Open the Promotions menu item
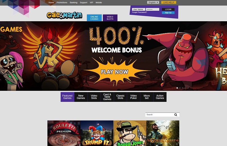The height and width of the screenshot is (146, 227). coord(62,3)
